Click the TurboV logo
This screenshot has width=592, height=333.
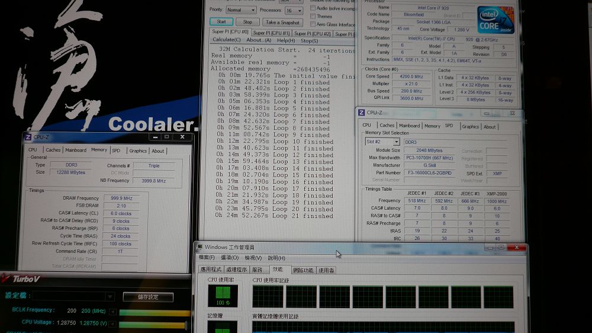(x=21, y=279)
